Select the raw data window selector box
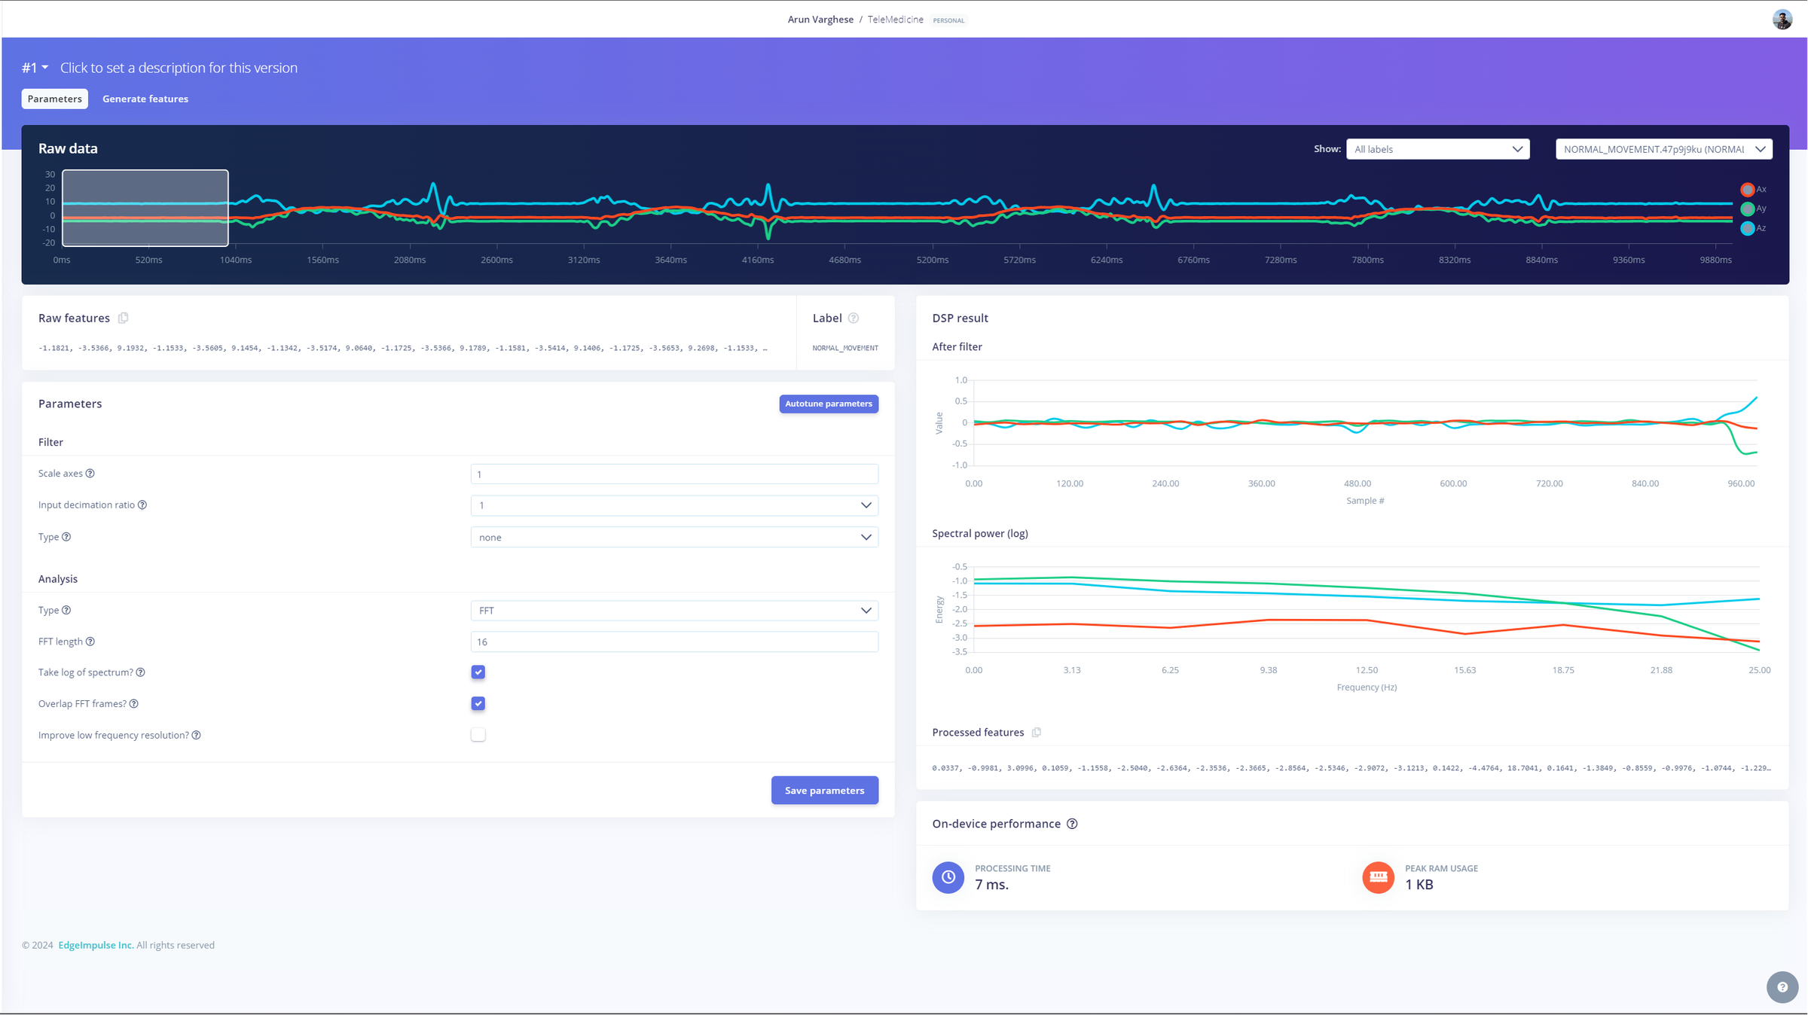Viewport: 1808px width, 1015px height. click(145, 209)
